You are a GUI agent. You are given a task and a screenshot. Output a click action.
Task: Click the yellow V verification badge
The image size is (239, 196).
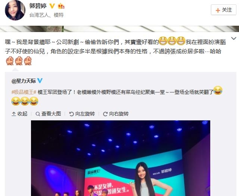tap(52, 6)
